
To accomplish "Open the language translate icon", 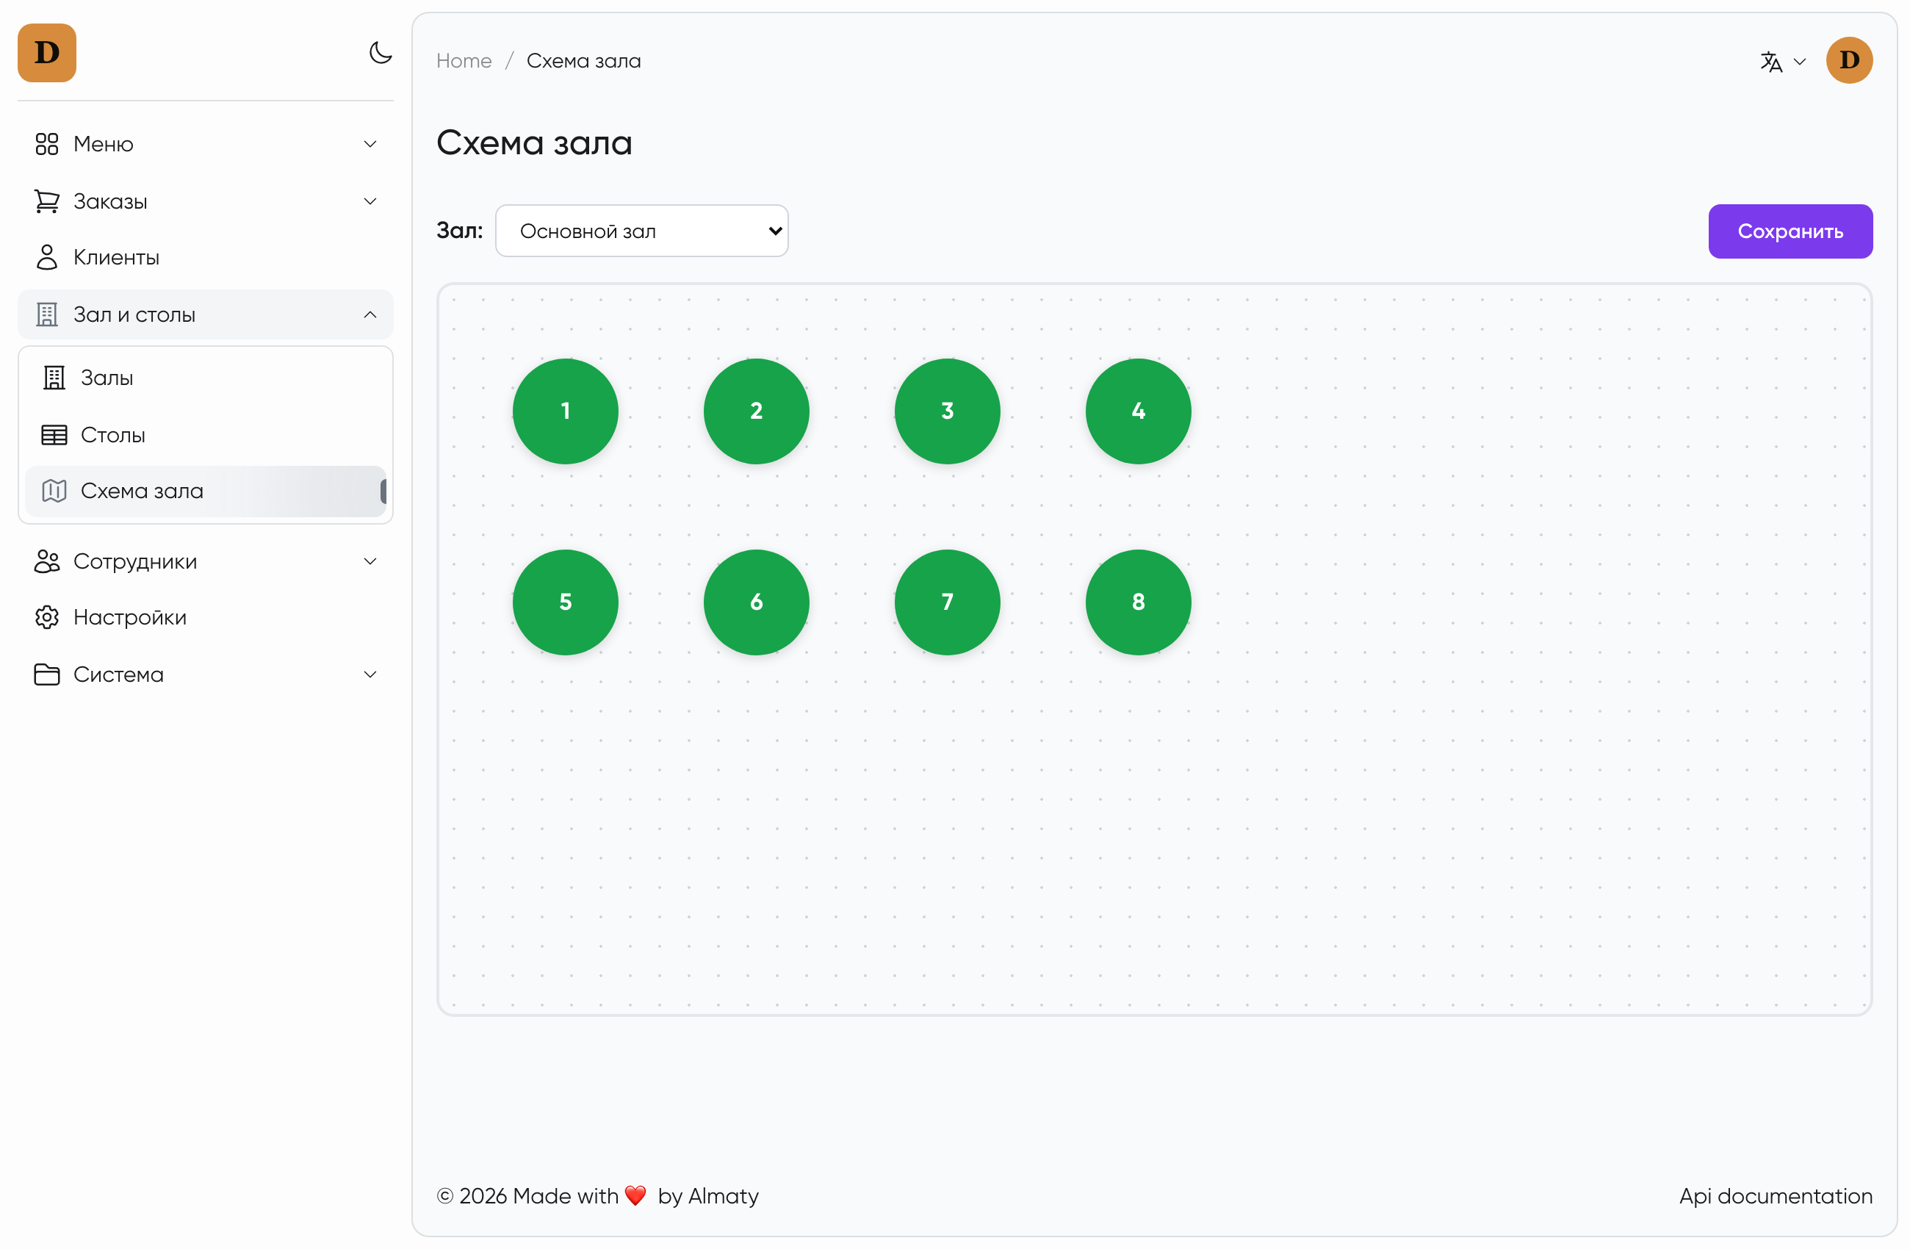I will (x=1771, y=62).
